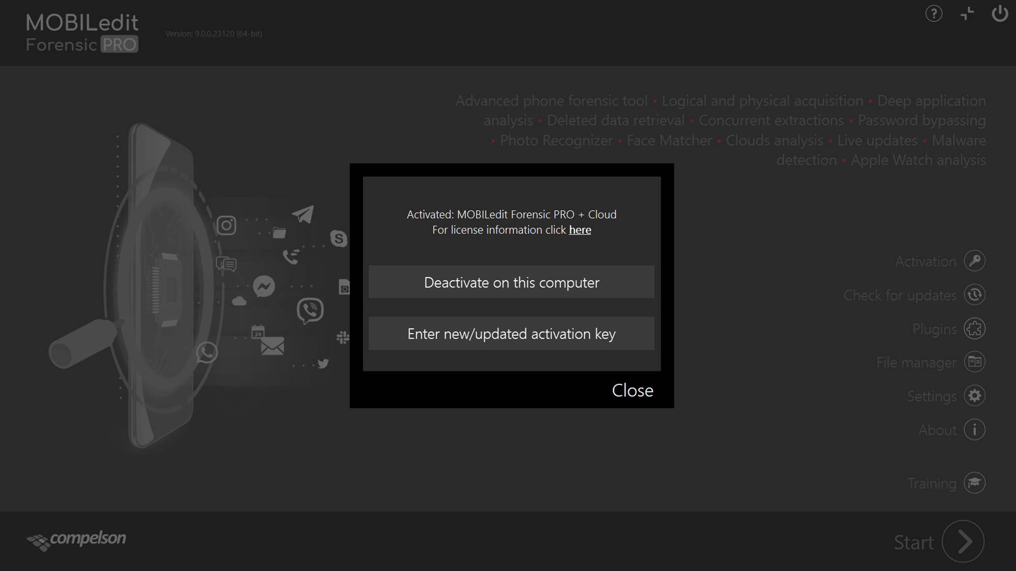
Task: Click the Check for updates icon
Action: point(974,295)
